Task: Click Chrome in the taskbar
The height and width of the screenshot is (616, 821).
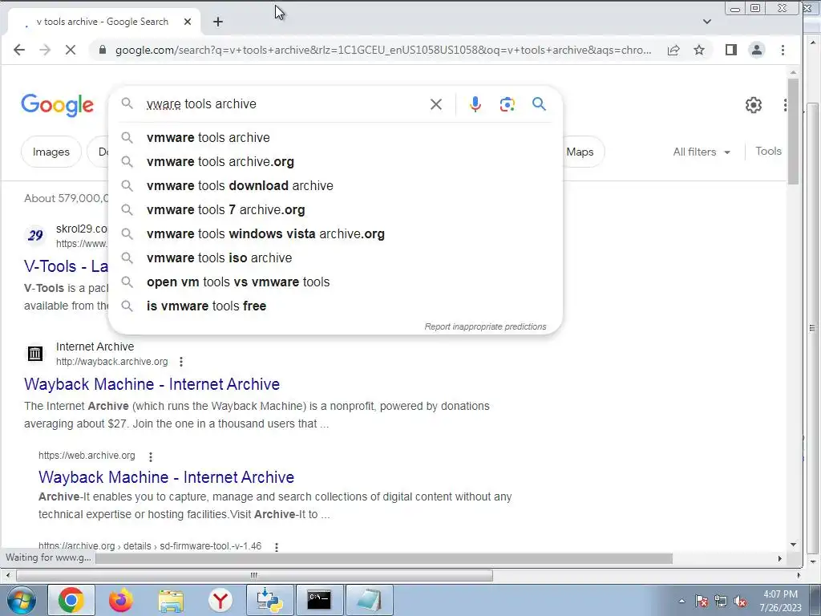Action: point(71,600)
